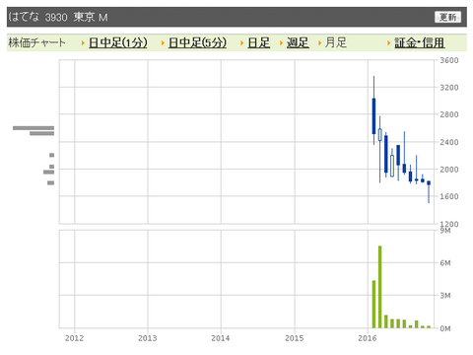The height and width of the screenshot is (355, 473).
Task: Click the orange arrow before 日中足(1分)
Action: point(83,43)
